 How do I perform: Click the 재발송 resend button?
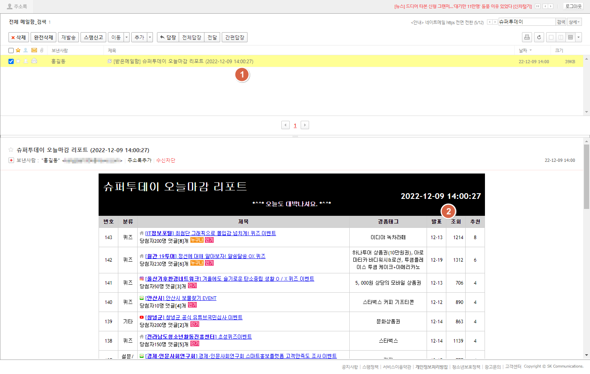click(x=68, y=37)
